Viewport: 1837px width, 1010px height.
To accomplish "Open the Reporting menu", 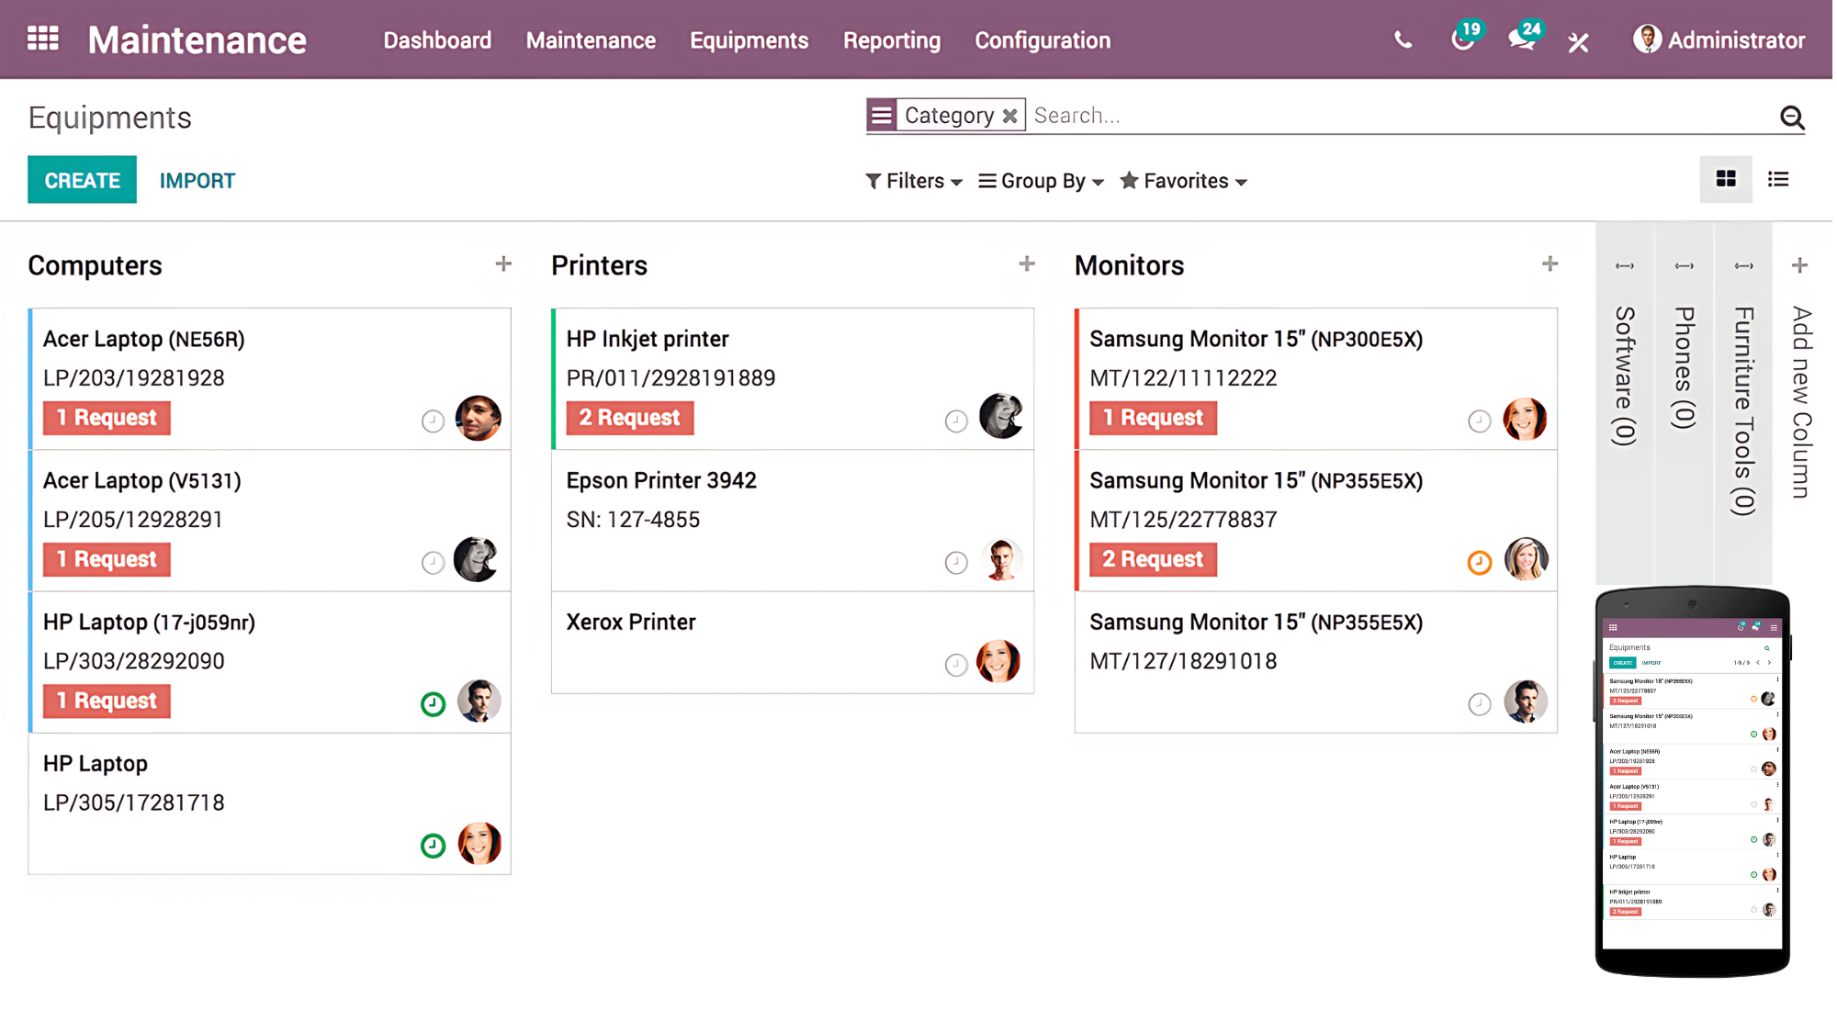I will [891, 40].
